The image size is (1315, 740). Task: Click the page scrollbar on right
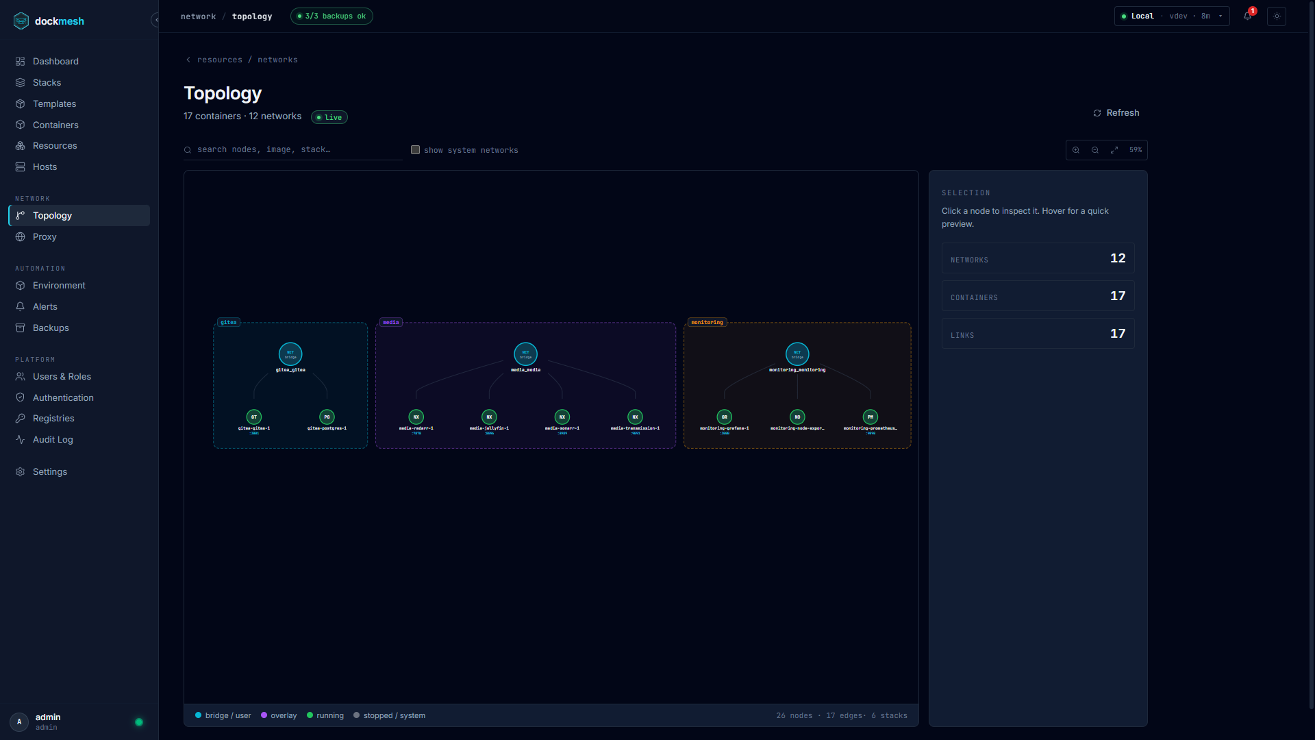(x=1312, y=356)
